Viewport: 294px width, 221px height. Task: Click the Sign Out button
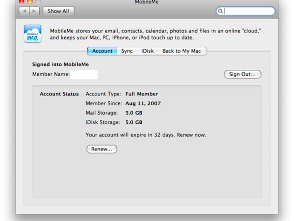pos(242,74)
